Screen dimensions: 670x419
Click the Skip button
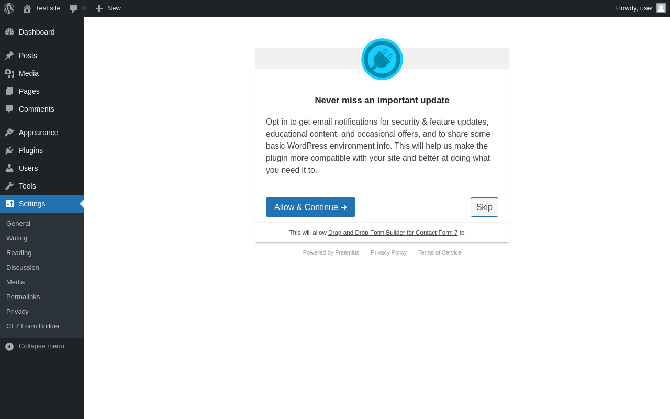coord(484,207)
